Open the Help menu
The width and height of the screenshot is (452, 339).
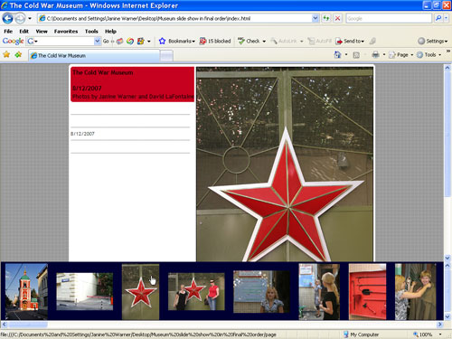[x=110, y=31]
